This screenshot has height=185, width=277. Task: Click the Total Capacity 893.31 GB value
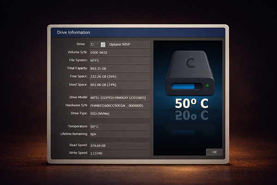tap(119, 69)
